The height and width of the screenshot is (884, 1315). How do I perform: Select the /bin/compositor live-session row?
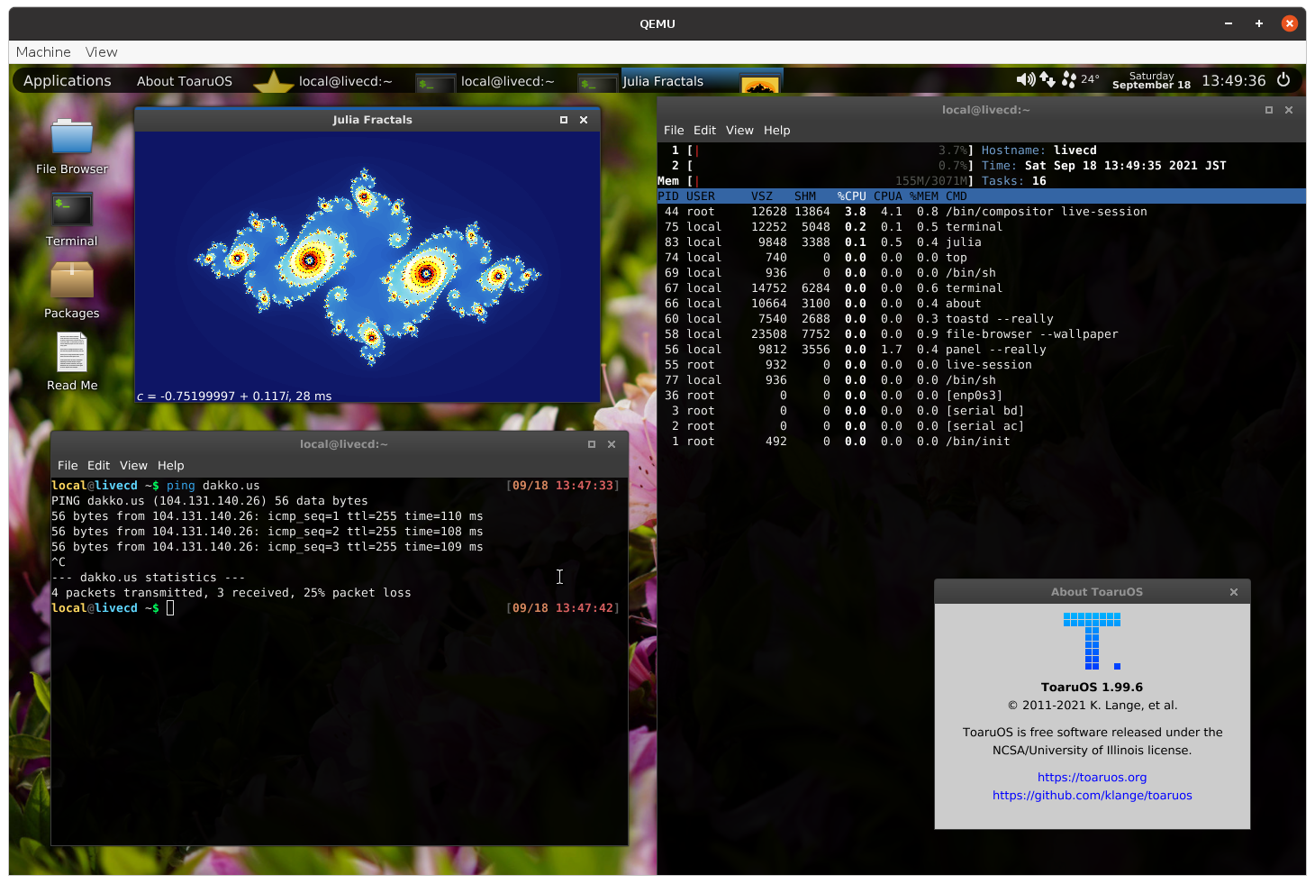point(981,212)
